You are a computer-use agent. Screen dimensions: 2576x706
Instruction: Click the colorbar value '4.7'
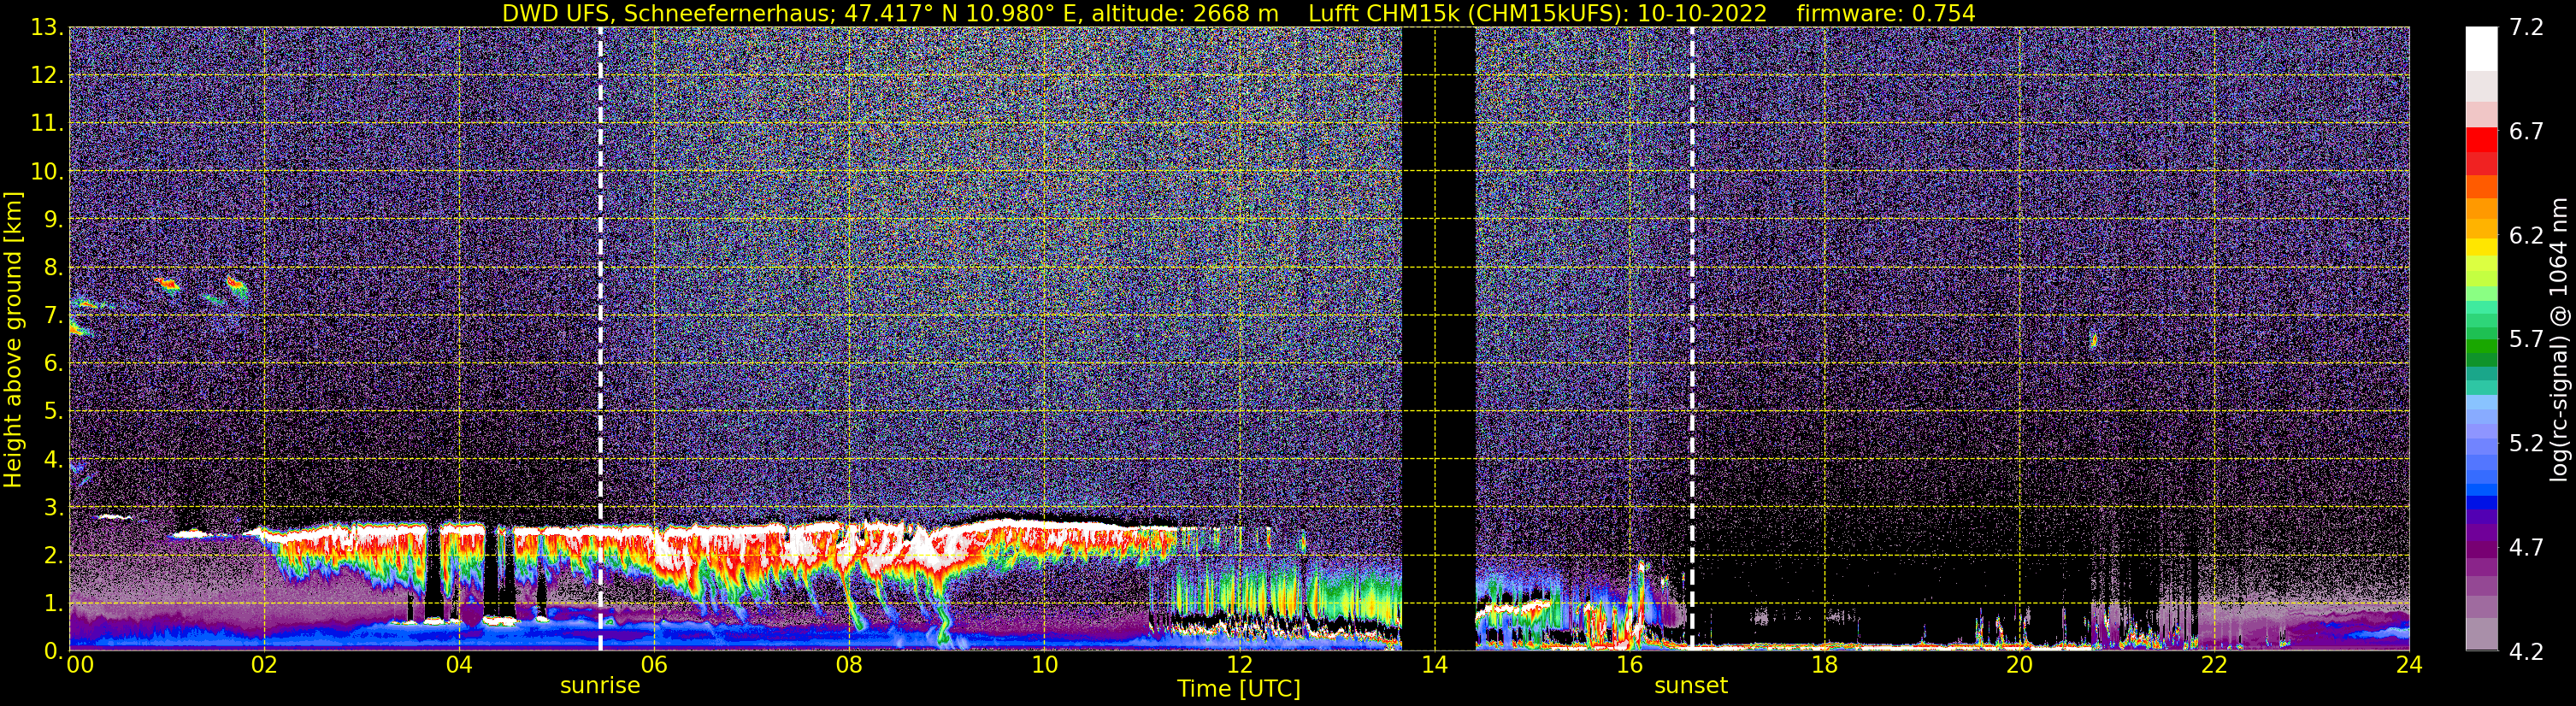pyautogui.click(x=2527, y=547)
